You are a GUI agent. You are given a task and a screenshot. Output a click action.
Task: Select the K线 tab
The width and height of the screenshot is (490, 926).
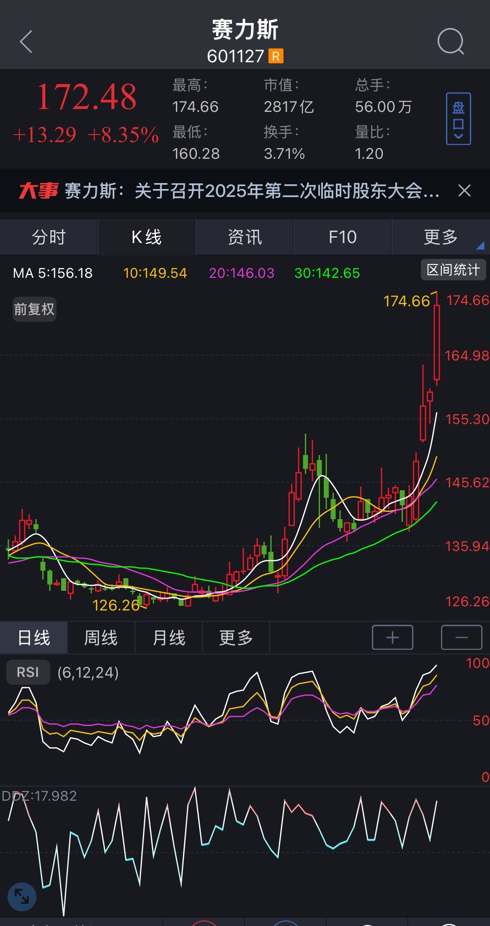tap(147, 237)
